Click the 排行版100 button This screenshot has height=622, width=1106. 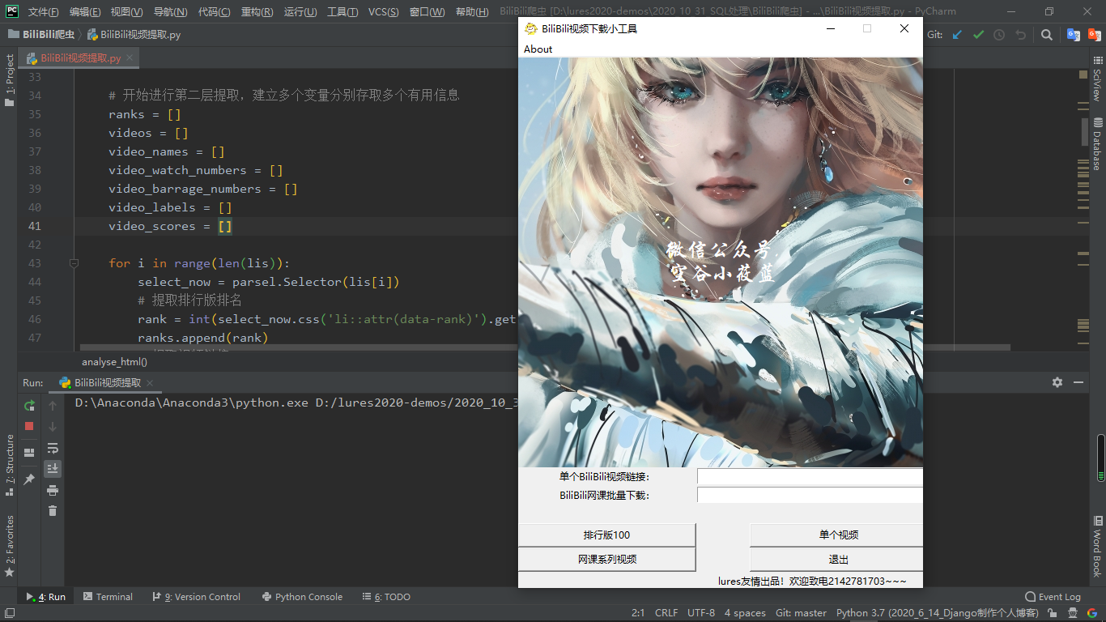click(606, 535)
